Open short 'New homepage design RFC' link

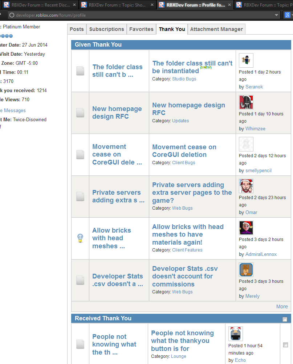[x=117, y=112]
